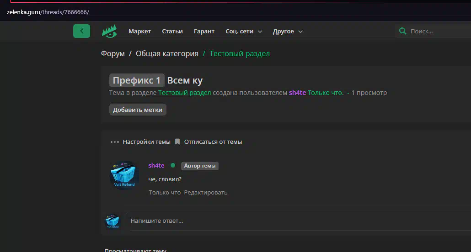Open the three-dots thread settings icon
Viewport: 471px width, 252px height.
coord(115,142)
